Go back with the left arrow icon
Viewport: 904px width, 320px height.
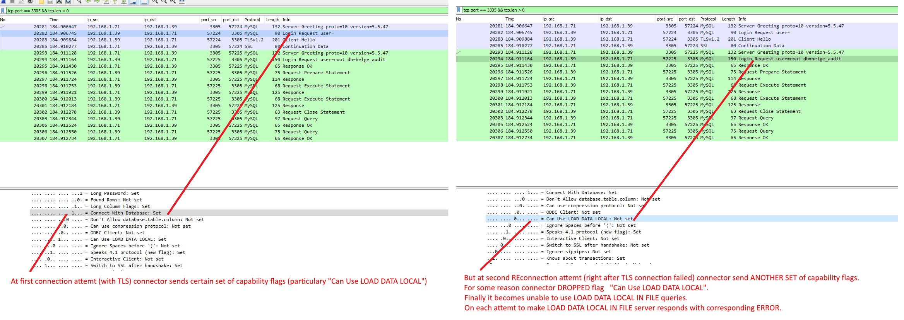(88, 2)
